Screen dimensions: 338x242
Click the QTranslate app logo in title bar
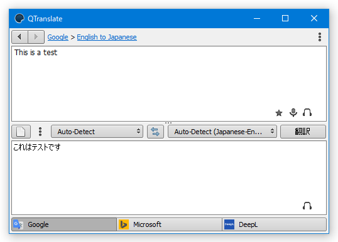19,18
